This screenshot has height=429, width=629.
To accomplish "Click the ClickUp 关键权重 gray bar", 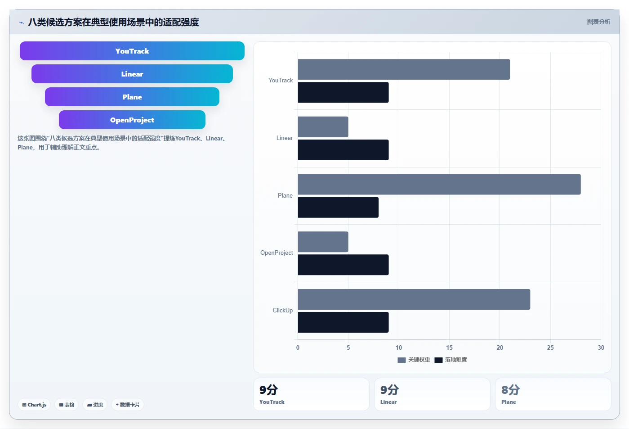I will (414, 299).
